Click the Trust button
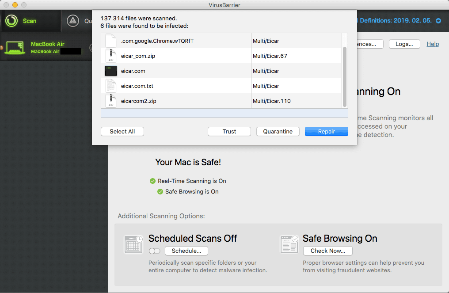This screenshot has height=293, width=449. point(229,132)
